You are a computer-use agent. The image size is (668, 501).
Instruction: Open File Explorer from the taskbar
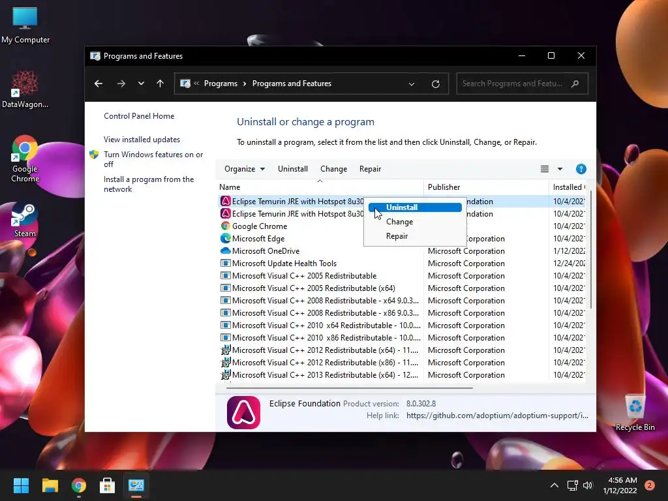pos(50,485)
